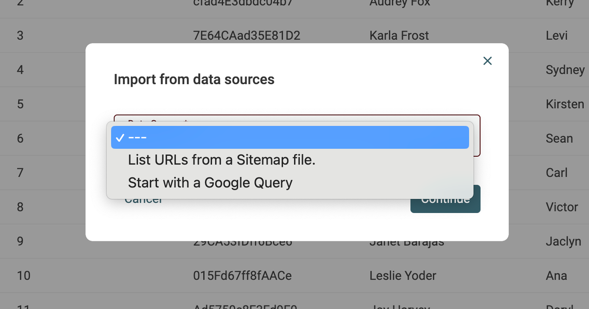Click the Karla Frost cell
This screenshot has height=309, width=589.
(399, 36)
